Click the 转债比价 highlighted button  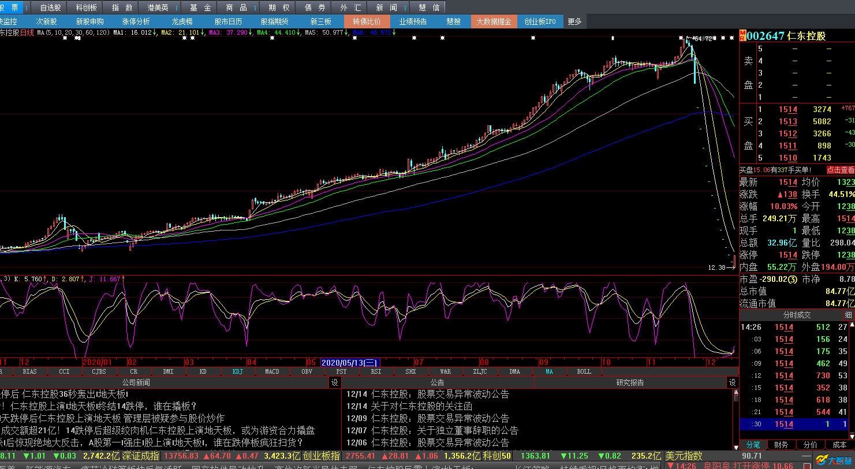click(367, 22)
